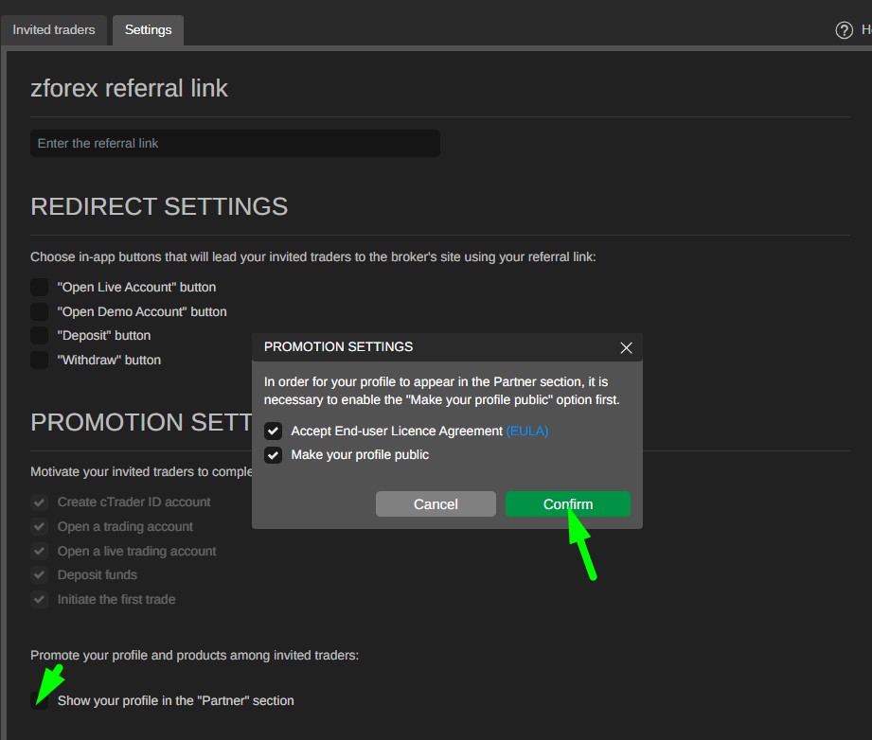Click the green Confirm button
Image resolution: width=872 pixels, height=740 pixels.
click(567, 504)
